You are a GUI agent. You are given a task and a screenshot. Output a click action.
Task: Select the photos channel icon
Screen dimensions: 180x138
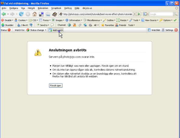pyautogui.click(x=85, y=25)
